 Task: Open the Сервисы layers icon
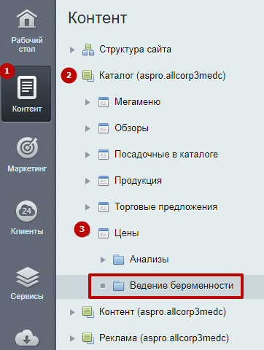pyautogui.click(x=27, y=277)
